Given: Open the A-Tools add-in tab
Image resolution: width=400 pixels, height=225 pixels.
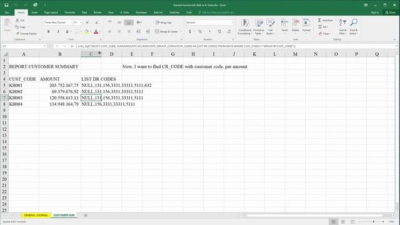Looking at the screenshot, I should coord(124,12).
